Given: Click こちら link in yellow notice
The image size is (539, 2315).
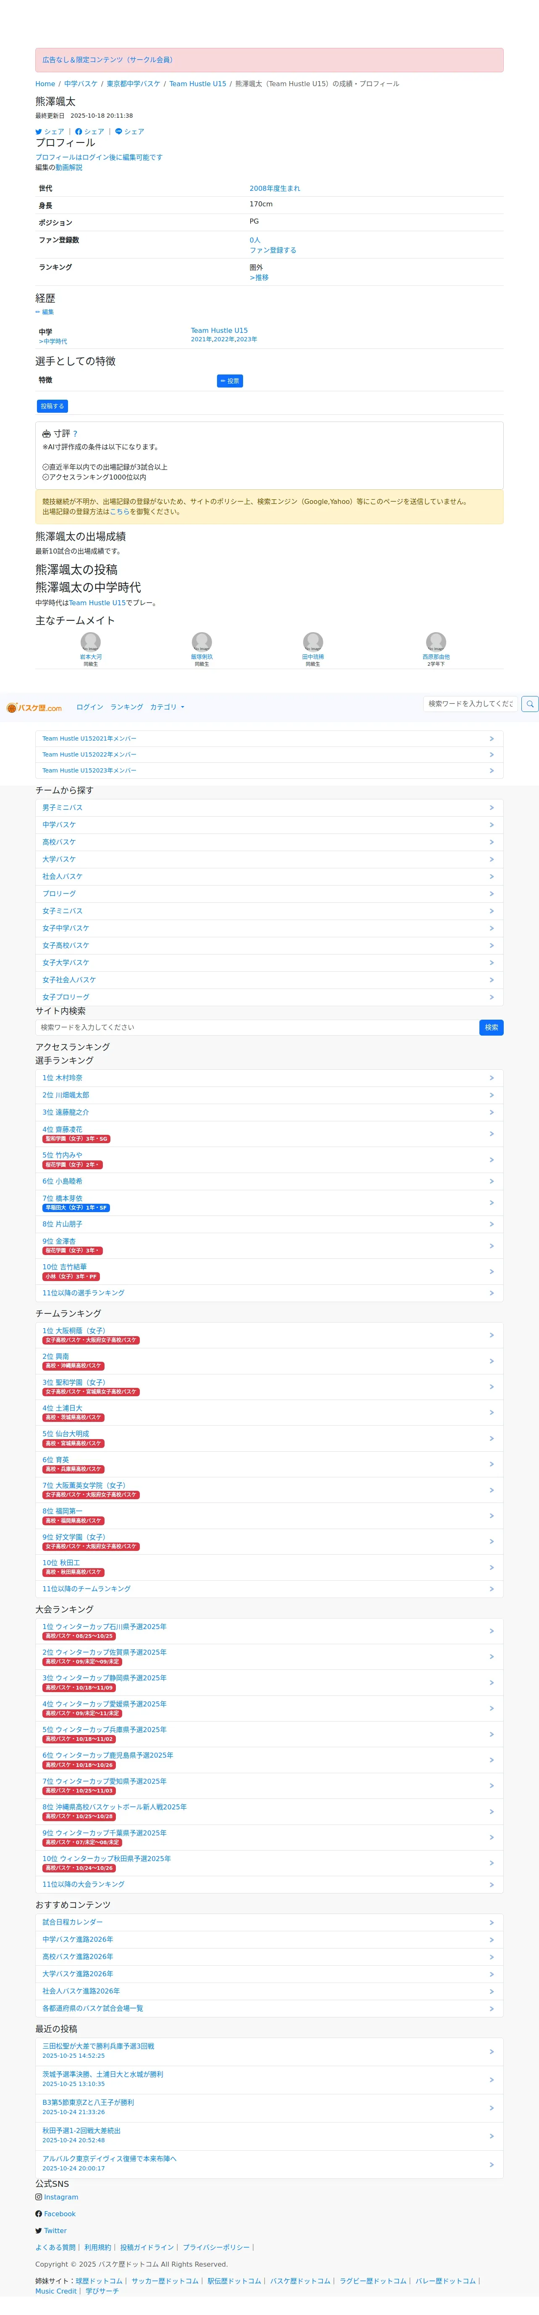Looking at the screenshot, I should [119, 512].
